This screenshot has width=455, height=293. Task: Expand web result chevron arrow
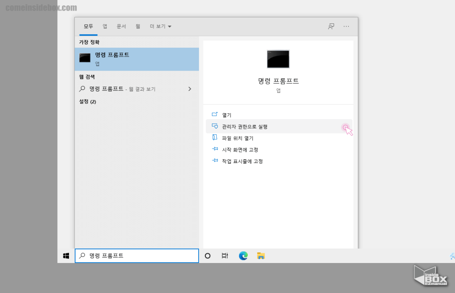pos(190,89)
